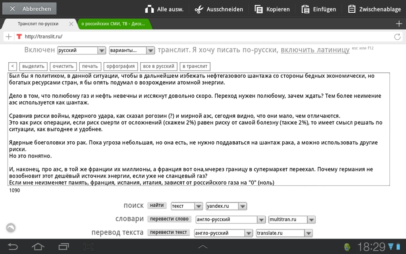Viewport: 406px width, 254px height.
Task: Expand the bottom bar up arrow
Action: point(203,246)
